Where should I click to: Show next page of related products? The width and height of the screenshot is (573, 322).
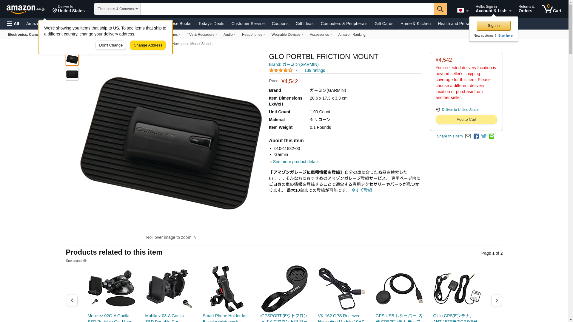coord(496,300)
